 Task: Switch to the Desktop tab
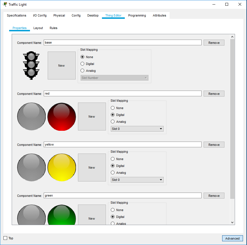pyautogui.click(x=93, y=15)
